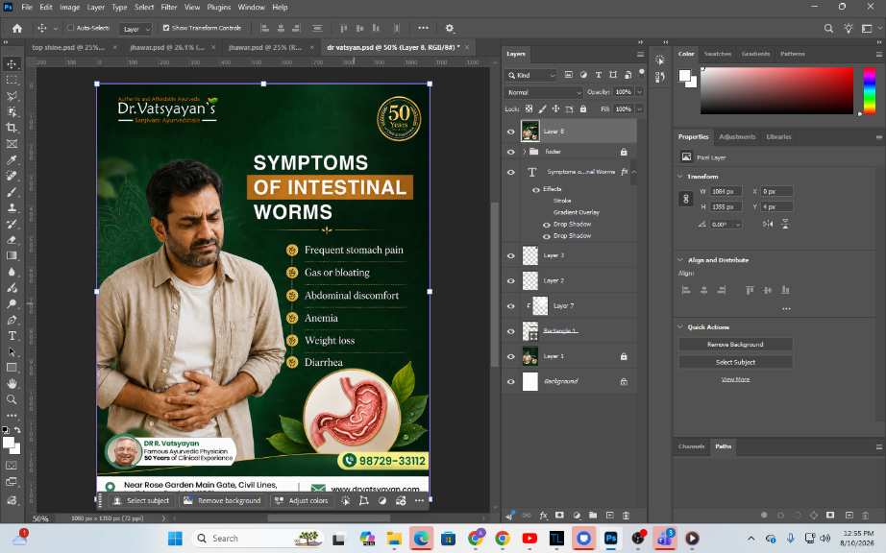The height and width of the screenshot is (553, 886).
Task: Delete layer using trash icon
Action: click(627, 516)
